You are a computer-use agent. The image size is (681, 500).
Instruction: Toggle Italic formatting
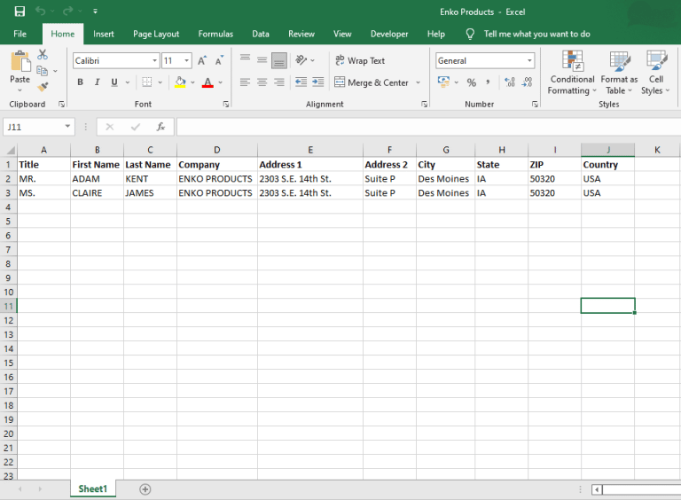97,82
